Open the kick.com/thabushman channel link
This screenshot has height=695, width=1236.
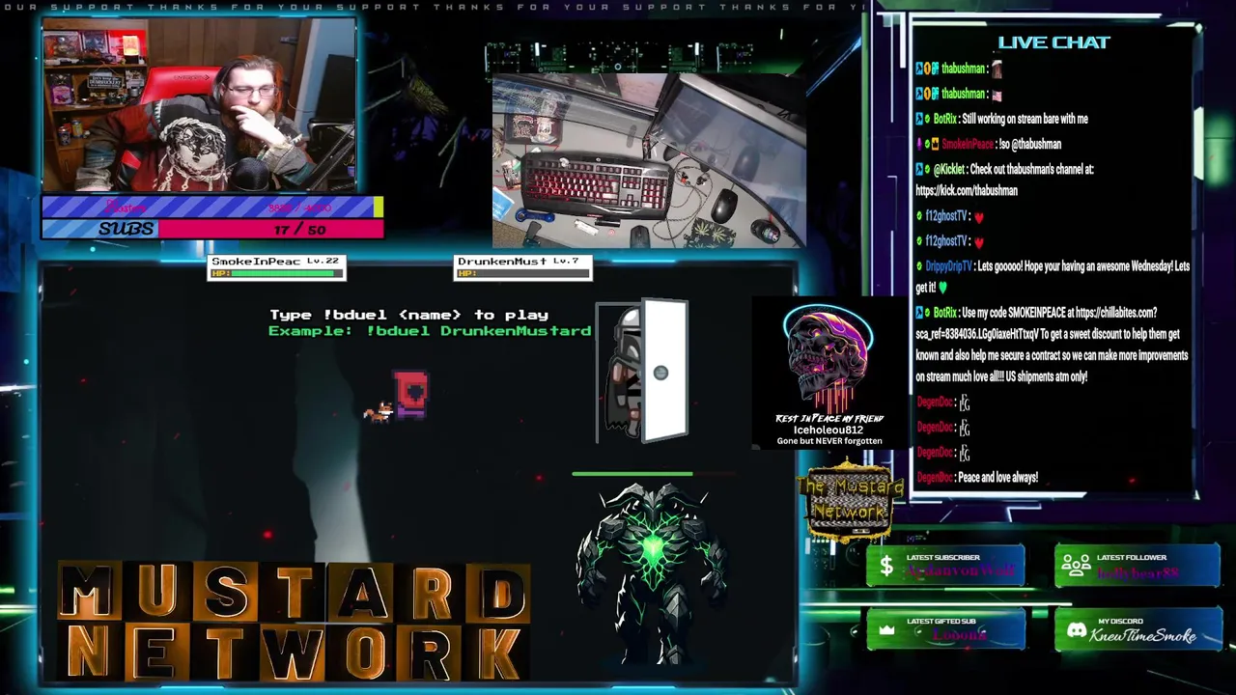966,190
